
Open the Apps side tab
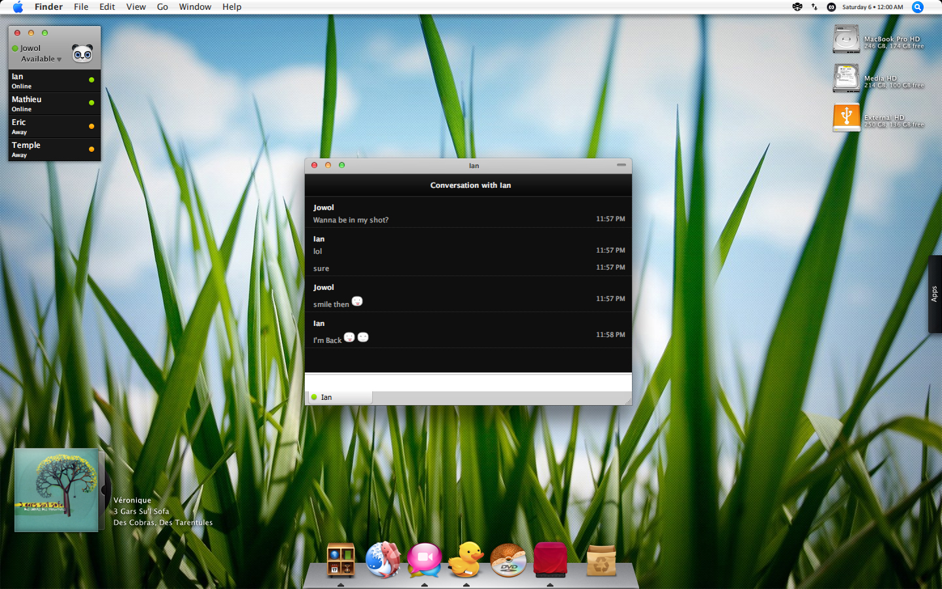(935, 294)
